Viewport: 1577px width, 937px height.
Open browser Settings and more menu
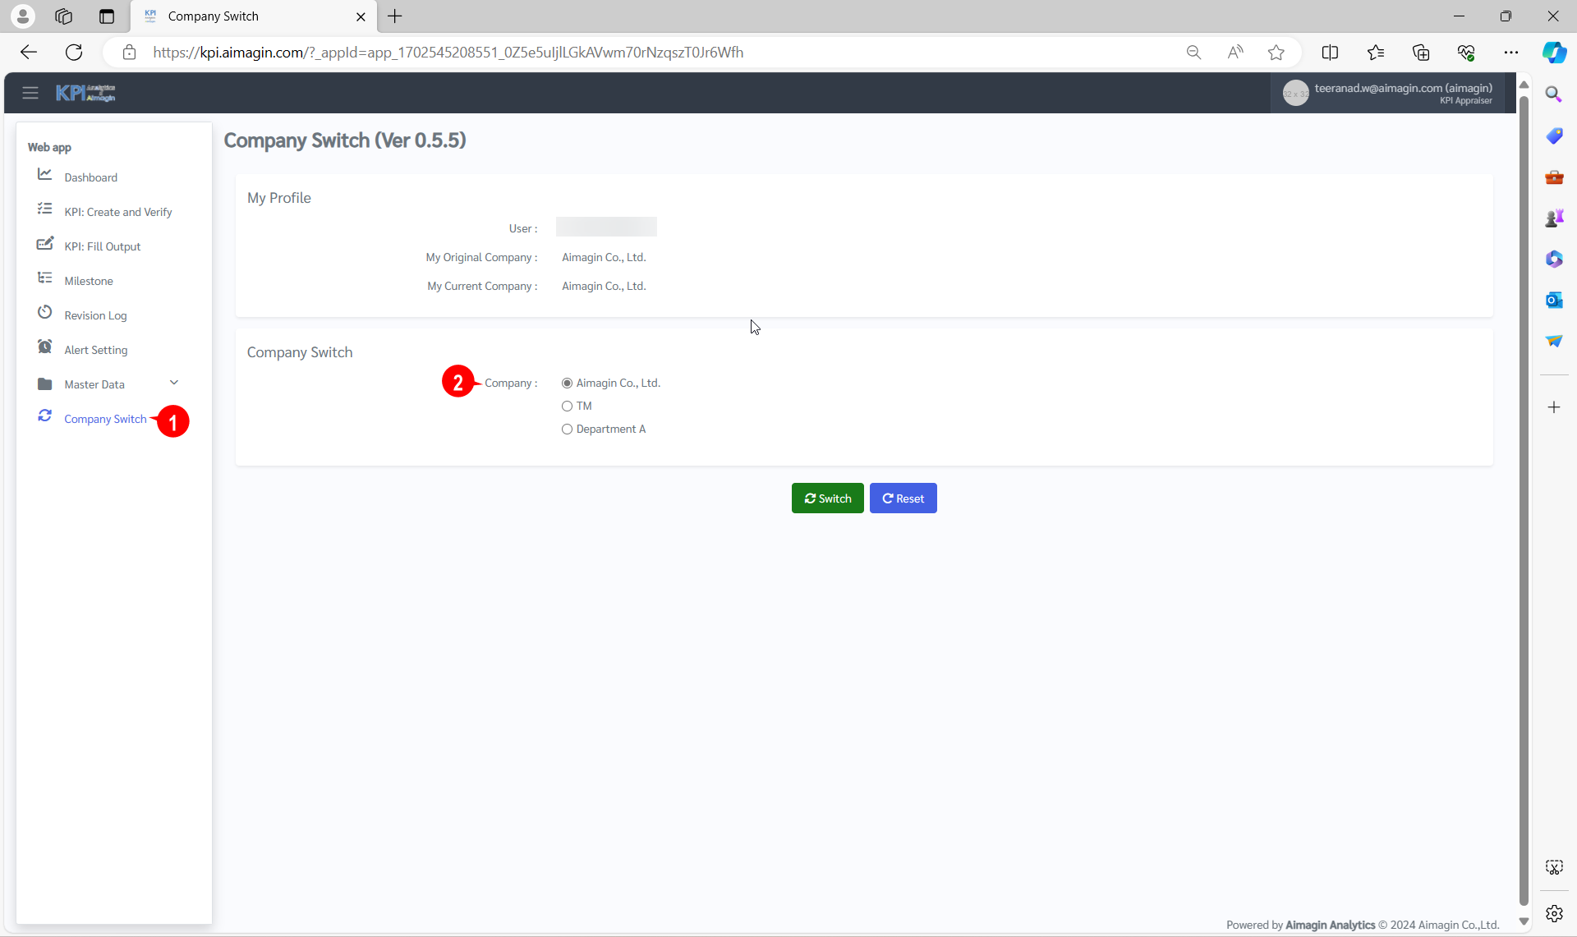(x=1510, y=53)
